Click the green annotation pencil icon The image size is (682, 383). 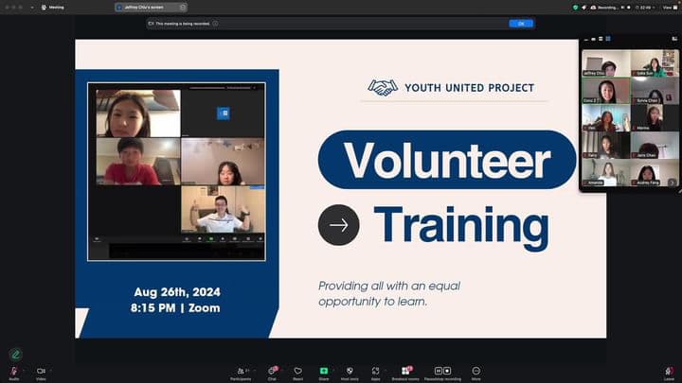click(x=15, y=354)
